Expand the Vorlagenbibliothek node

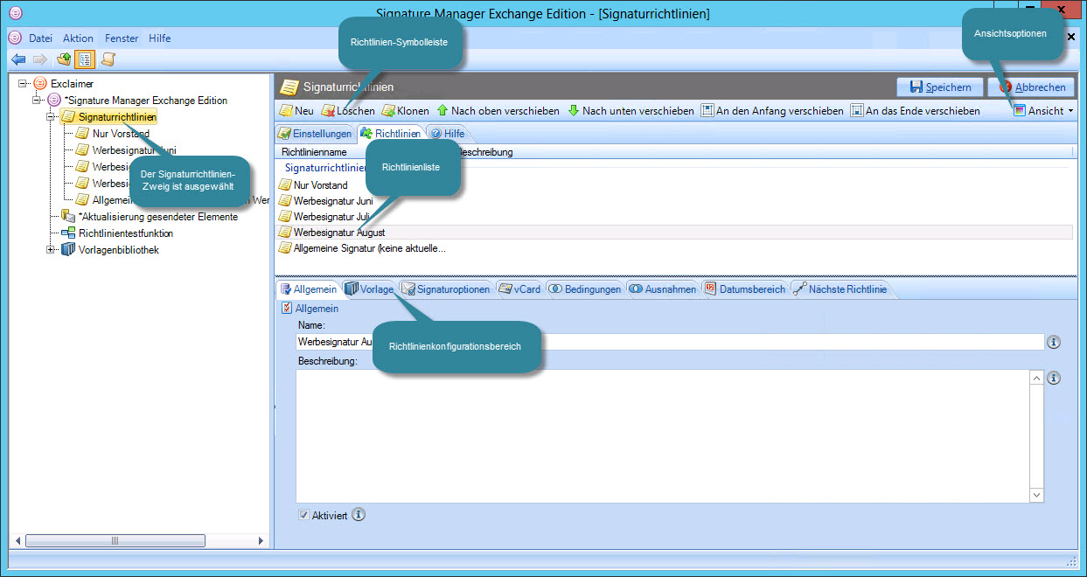tap(51, 250)
